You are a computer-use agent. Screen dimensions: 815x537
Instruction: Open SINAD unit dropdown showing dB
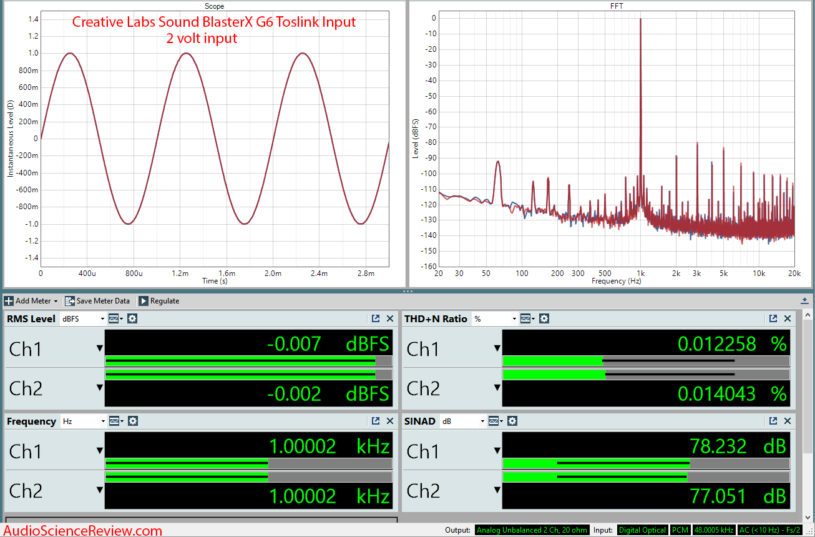[x=463, y=421]
